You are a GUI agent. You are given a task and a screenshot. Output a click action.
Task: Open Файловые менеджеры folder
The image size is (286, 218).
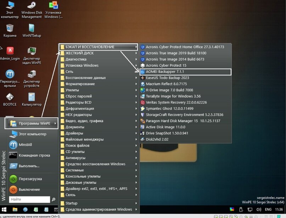[99, 140]
